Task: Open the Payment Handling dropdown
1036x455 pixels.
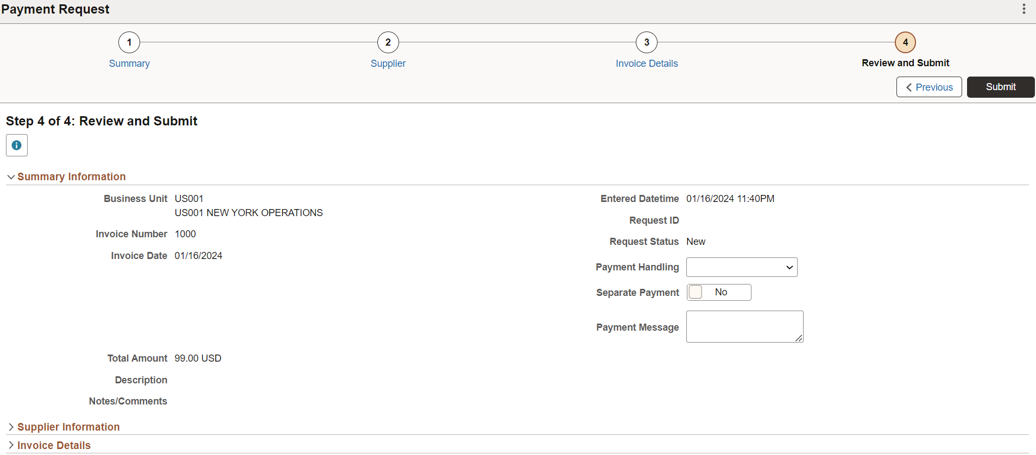Action: coord(742,267)
